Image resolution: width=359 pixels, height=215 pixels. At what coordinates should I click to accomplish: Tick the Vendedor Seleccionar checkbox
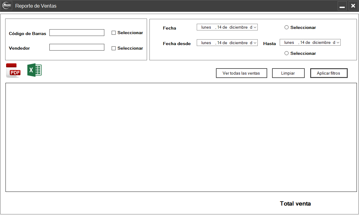(114, 48)
